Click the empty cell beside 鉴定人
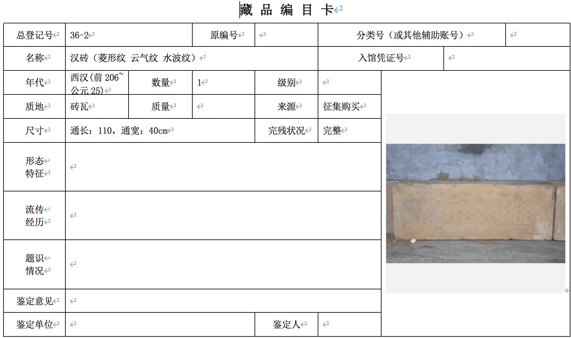Image resolution: width=571 pixels, height=338 pixels. [350, 324]
